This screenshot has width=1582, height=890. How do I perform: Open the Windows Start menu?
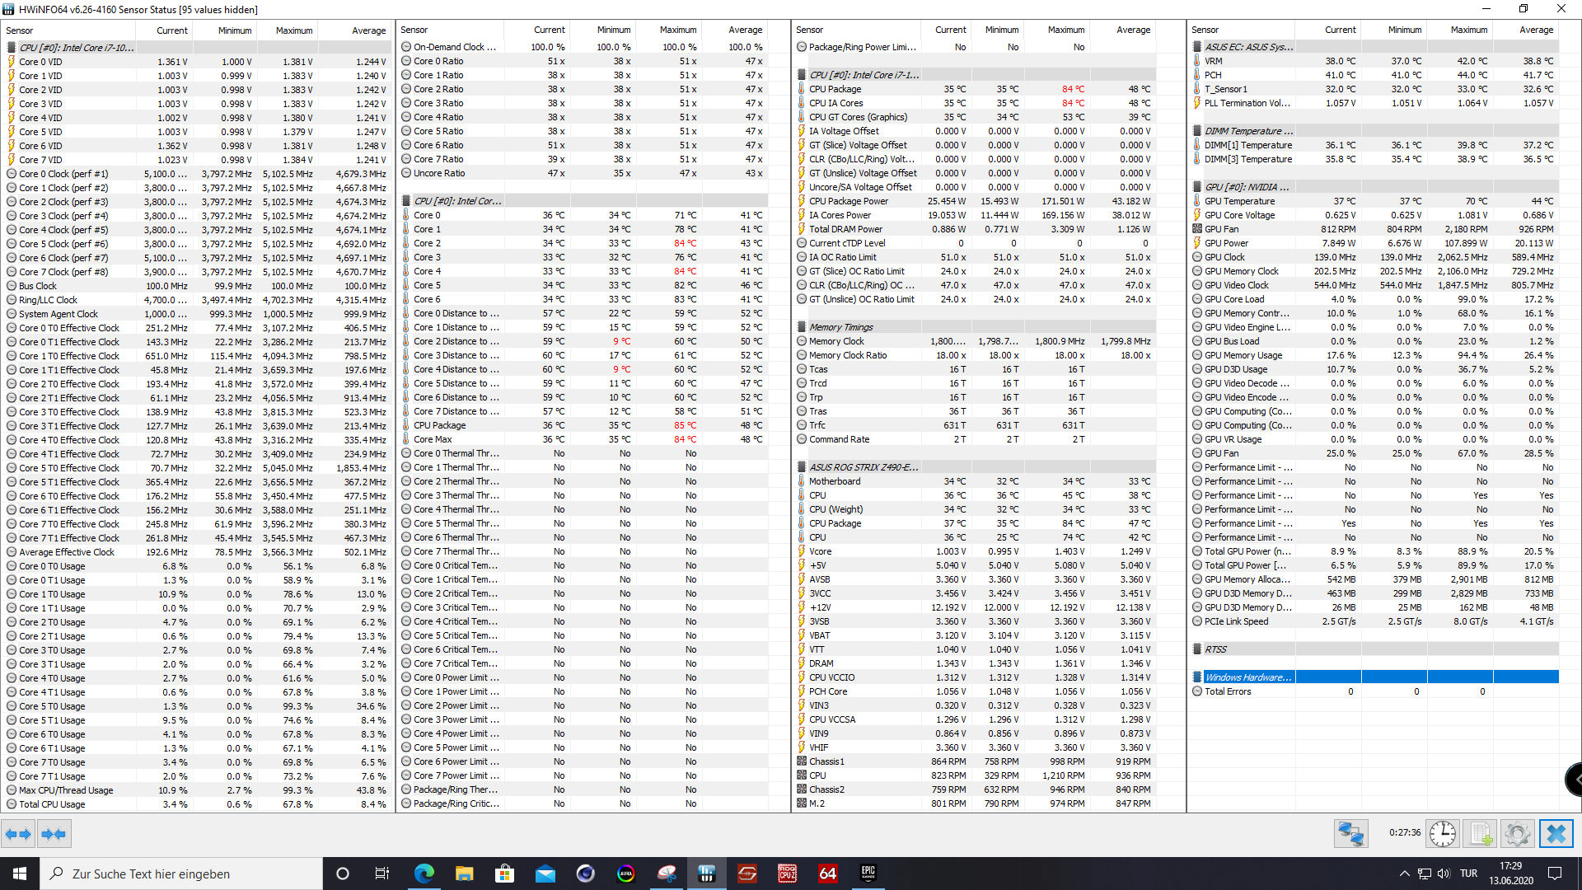[20, 874]
